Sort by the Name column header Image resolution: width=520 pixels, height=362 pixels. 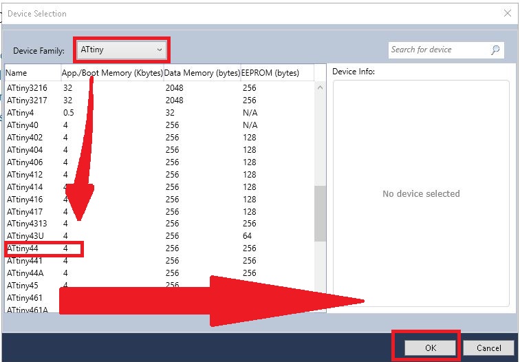coord(33,73)
